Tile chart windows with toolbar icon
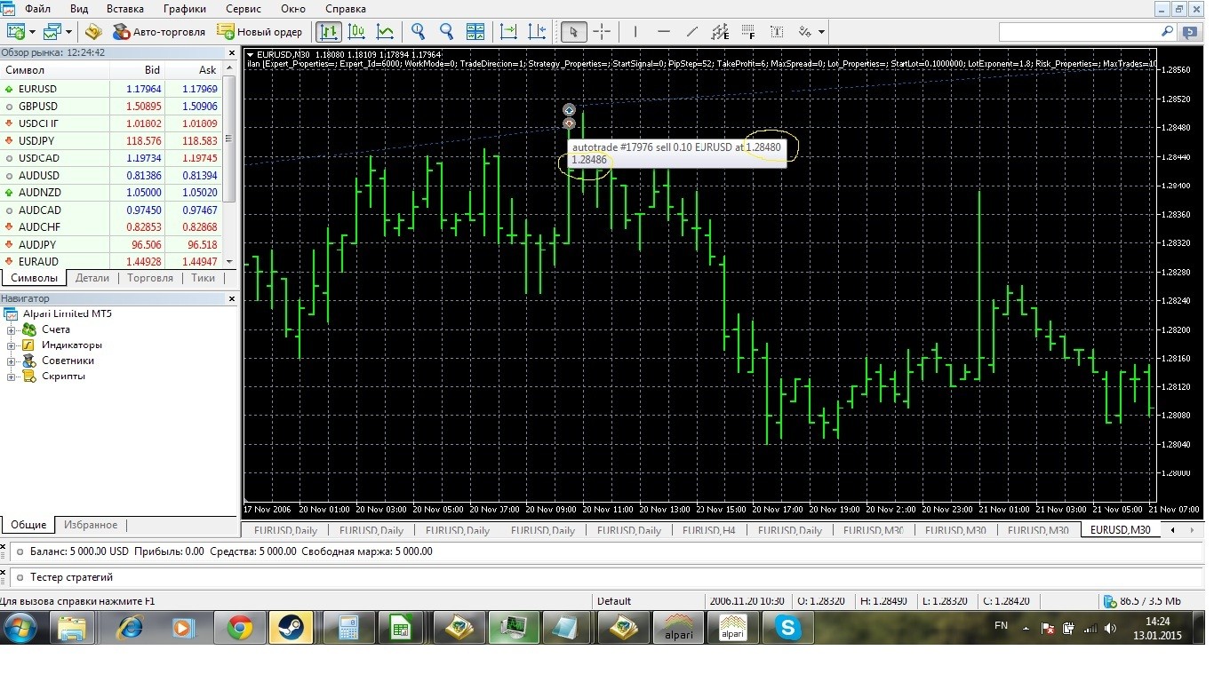Screen dimensions: 1214x682 pos(475,32)
